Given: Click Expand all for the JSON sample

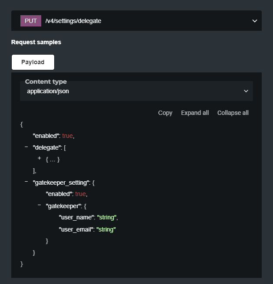Looking at the screenshot, I should (x=194, y=113).
